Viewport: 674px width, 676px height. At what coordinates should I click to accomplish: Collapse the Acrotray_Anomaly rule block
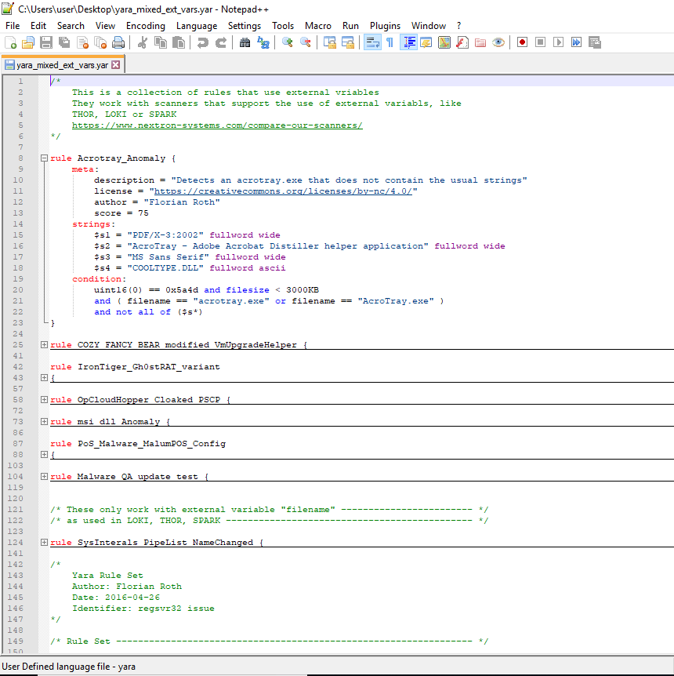(x=44, y=157)
